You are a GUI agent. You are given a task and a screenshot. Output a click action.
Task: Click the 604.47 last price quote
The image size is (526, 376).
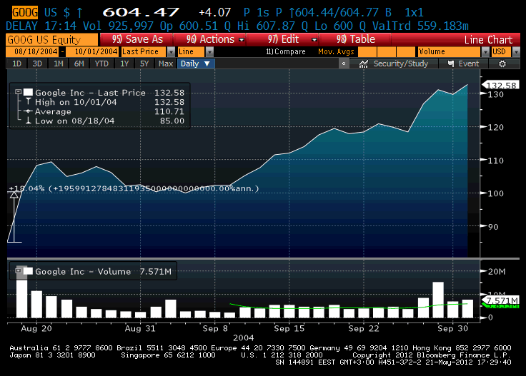pos(141,12)
